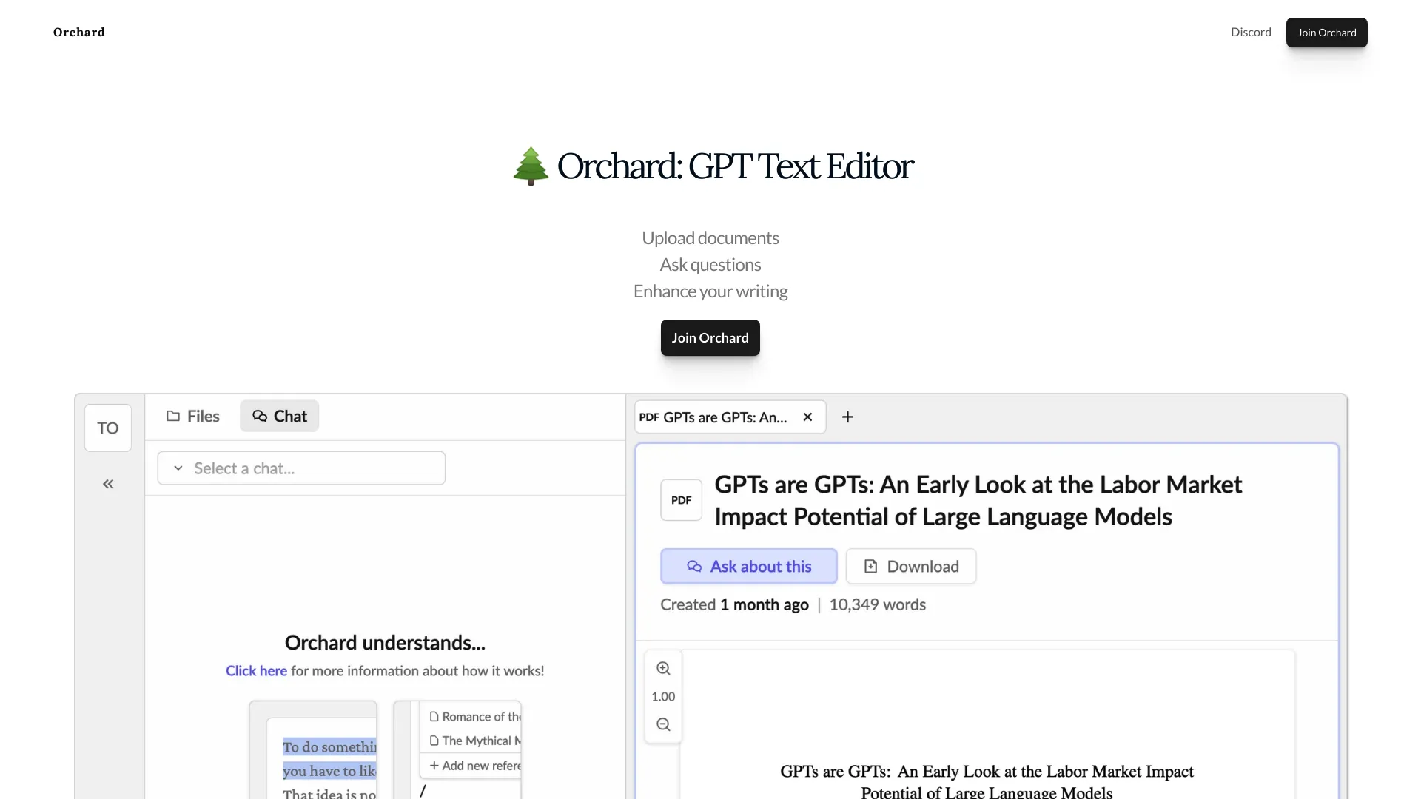Click the Orchard understands... heading
This screenshot has width=1421, height=799.
[385, 642]
